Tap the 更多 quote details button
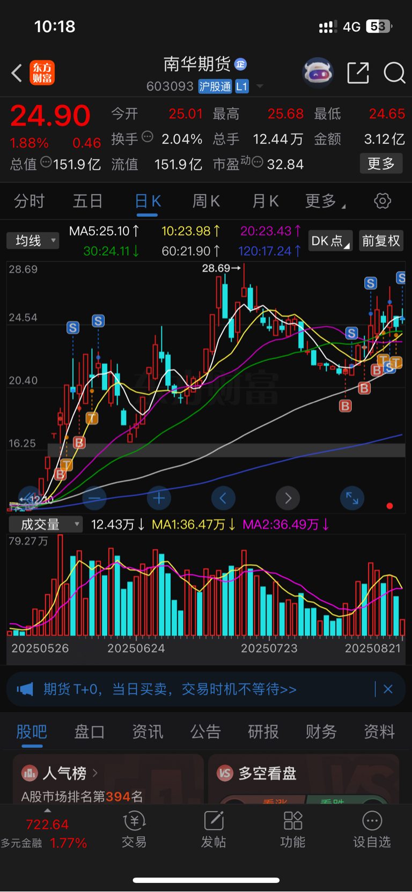This screenshot has width=412, height=892. (x=381, y=164)
